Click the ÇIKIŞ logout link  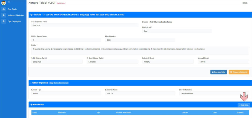(245, 3)
